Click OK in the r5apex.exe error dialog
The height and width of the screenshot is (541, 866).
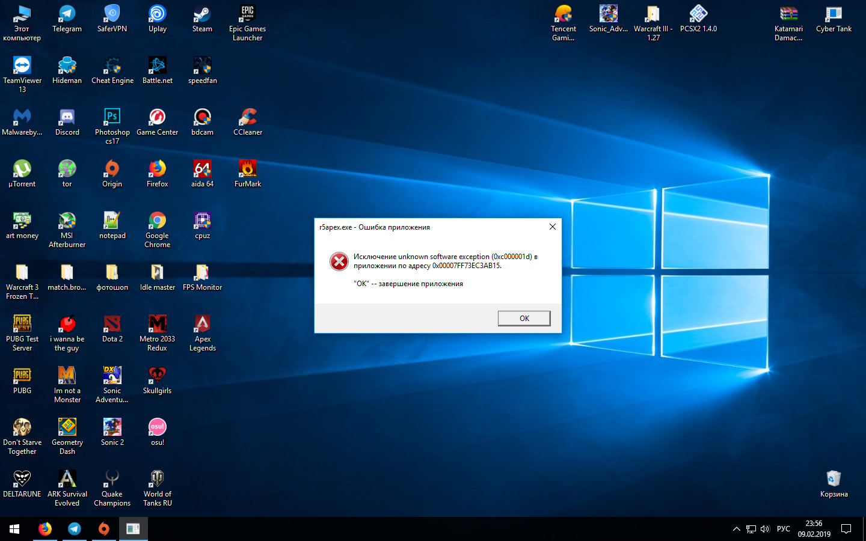click(x=524, y=318)
